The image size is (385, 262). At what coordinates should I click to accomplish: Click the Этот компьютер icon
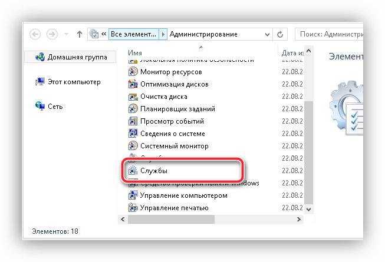click(x=40, y=82)
